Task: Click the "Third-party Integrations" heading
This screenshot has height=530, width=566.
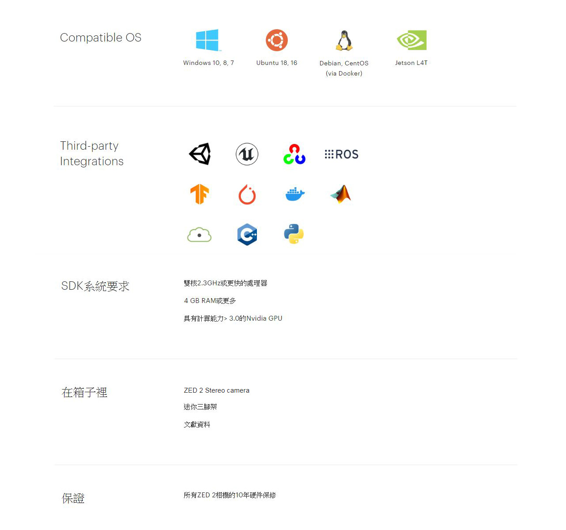Action: coord(92,153)
